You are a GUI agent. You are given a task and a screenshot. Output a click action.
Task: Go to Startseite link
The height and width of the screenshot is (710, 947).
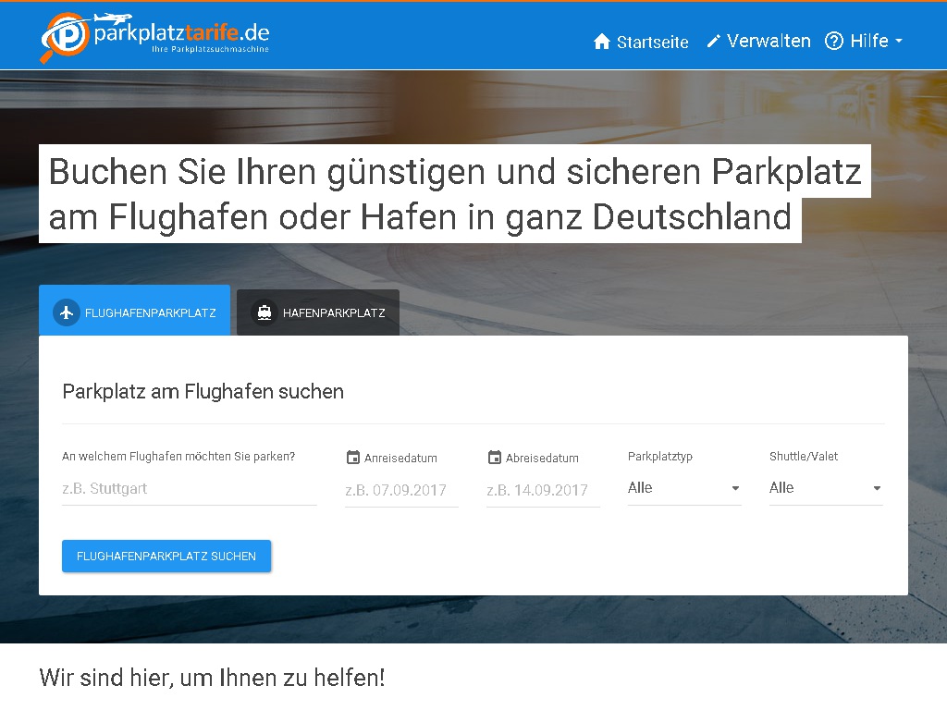pos(652,42)
